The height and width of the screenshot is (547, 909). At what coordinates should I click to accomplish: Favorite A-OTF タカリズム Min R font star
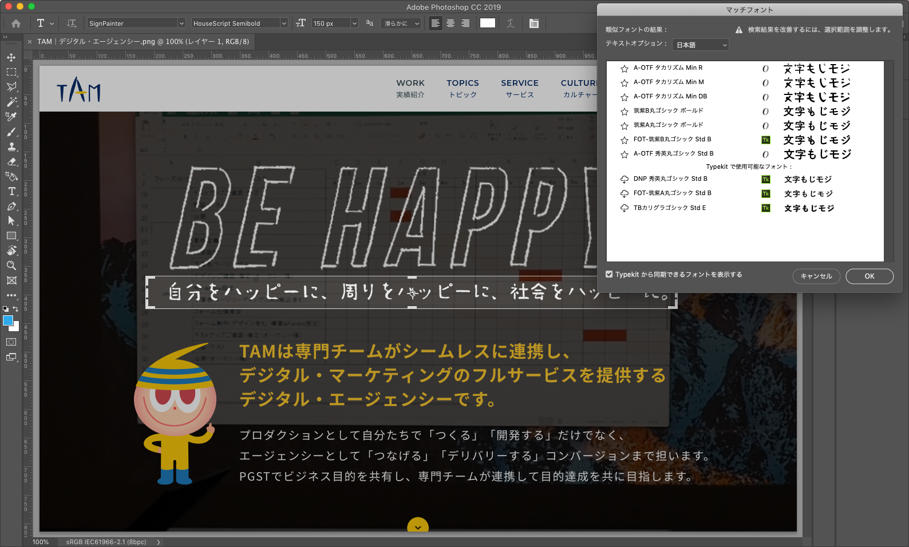tap(625, 69)
